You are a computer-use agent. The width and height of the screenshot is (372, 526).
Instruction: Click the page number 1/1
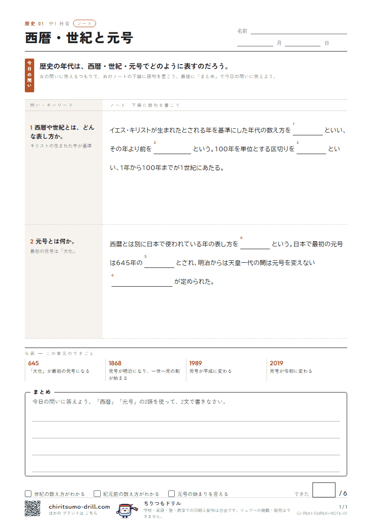coord(343,507)
